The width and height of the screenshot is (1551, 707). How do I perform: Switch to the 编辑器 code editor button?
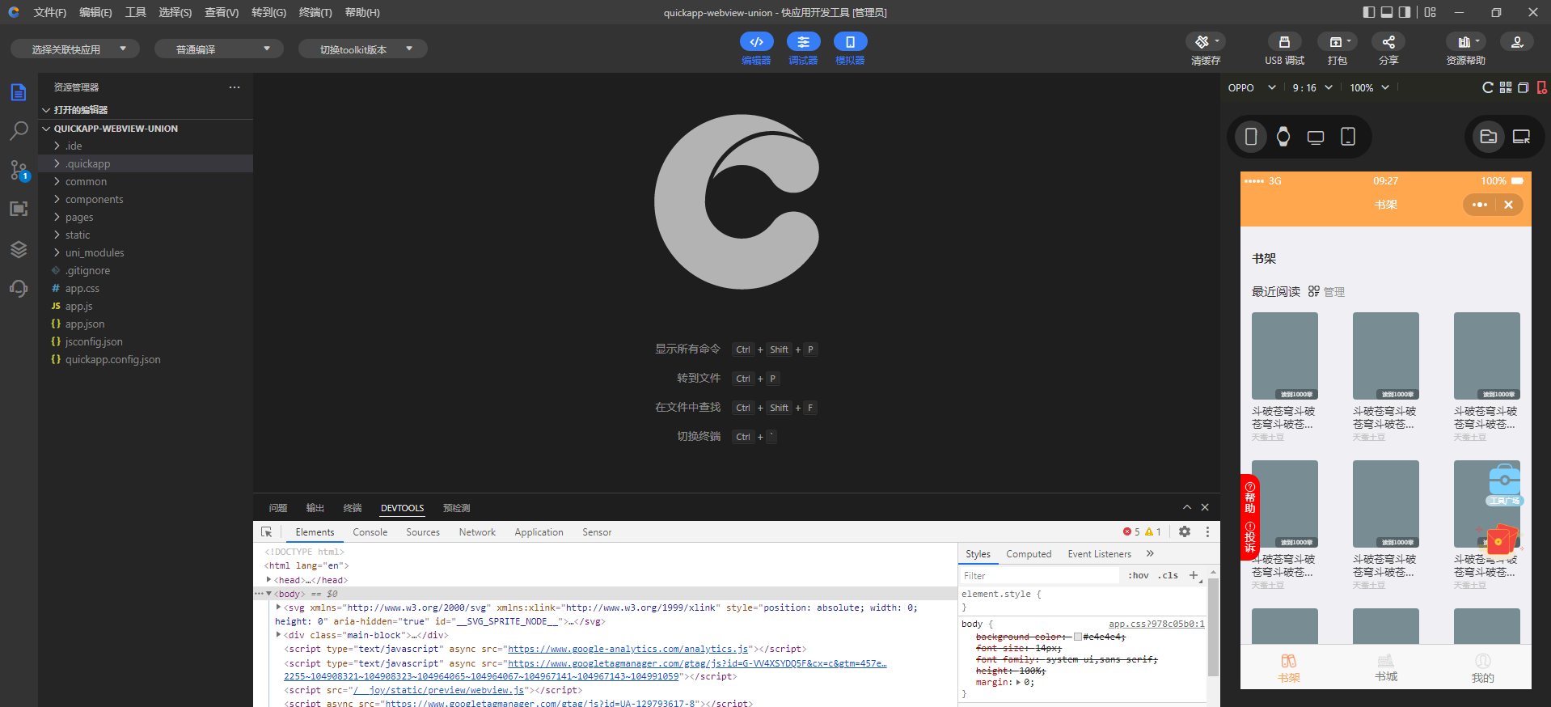point(756,42)
